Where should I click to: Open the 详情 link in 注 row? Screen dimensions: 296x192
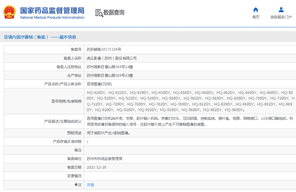[x=90, y=185]
